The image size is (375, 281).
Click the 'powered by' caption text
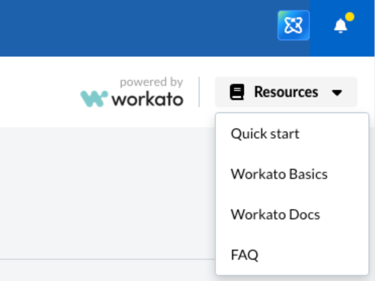(151, 82)
